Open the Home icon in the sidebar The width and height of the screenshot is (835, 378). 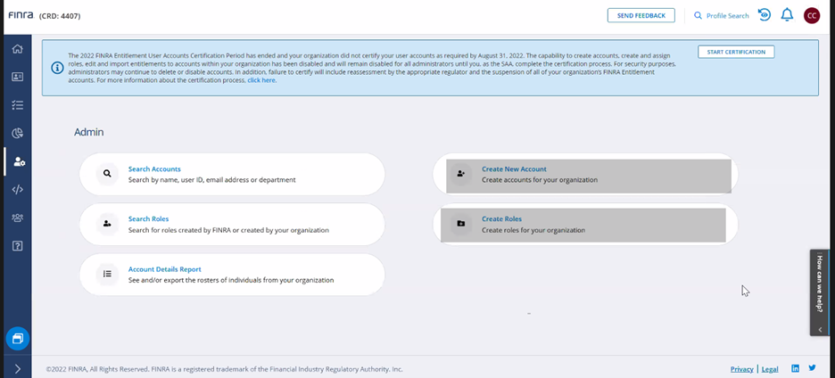[18, 48]
